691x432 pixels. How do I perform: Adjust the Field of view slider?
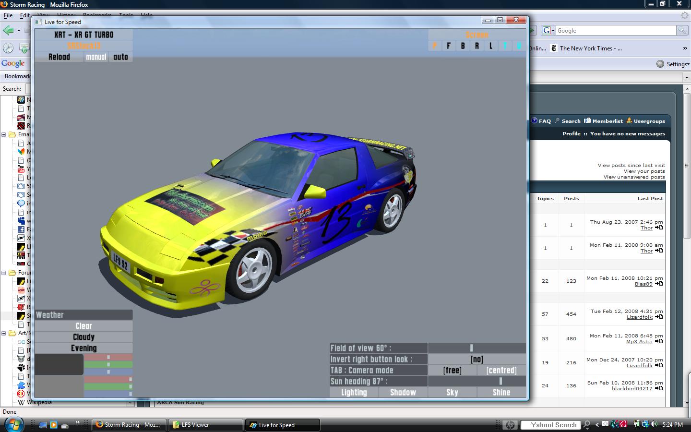pos(477,348)
